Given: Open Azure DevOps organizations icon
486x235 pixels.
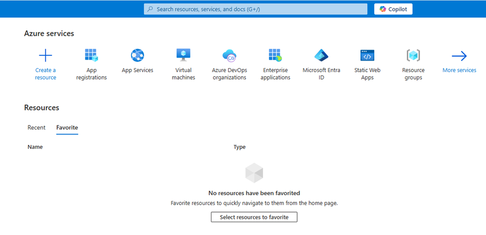Looking at the screenshot, I should click(x=229, y=55).
